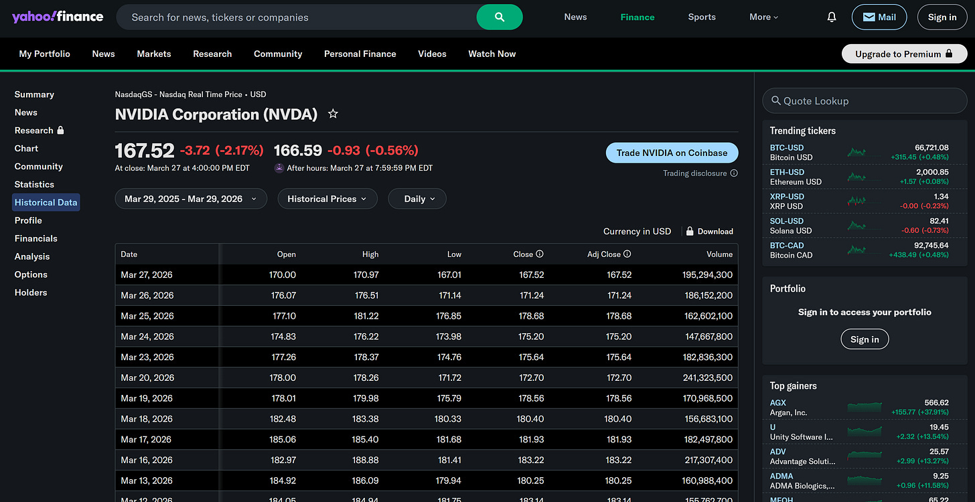Expand the Historical Prices dropdown
This screenshot has height=502, width=975.
pos(327,199)
